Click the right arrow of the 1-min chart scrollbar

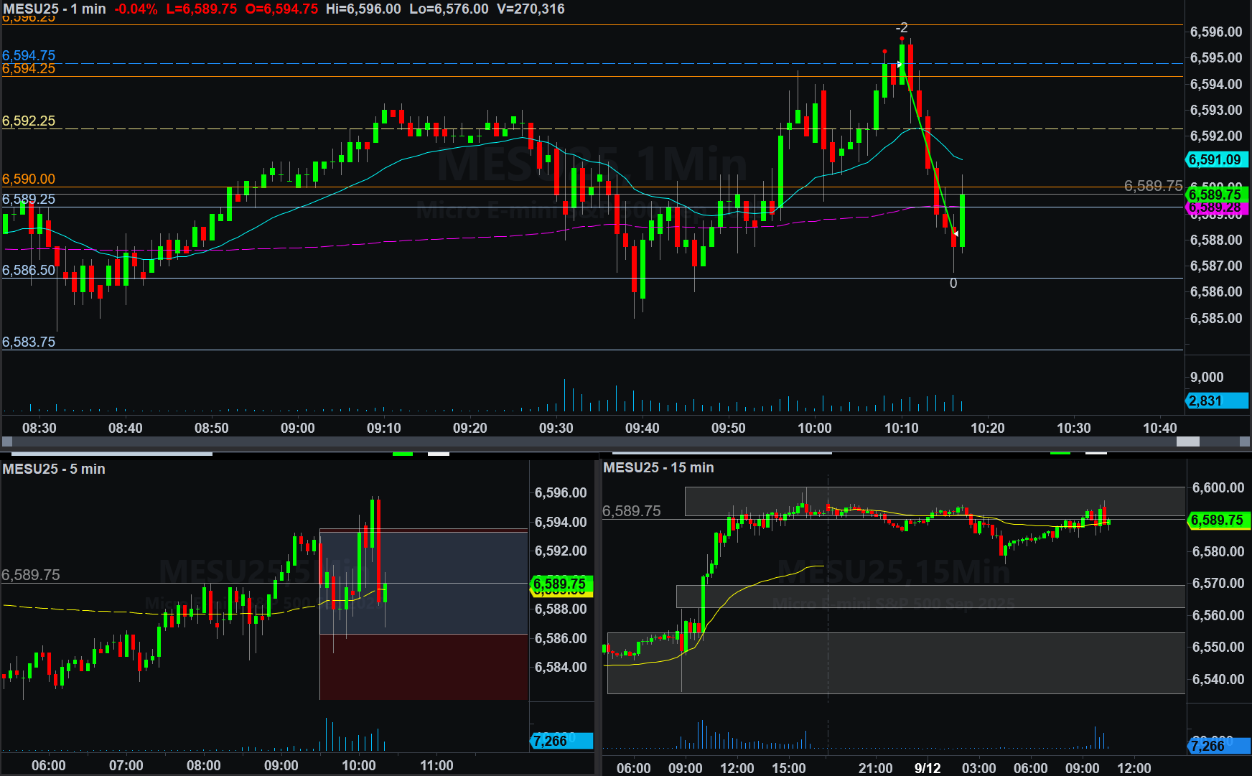pos(1246,441)
